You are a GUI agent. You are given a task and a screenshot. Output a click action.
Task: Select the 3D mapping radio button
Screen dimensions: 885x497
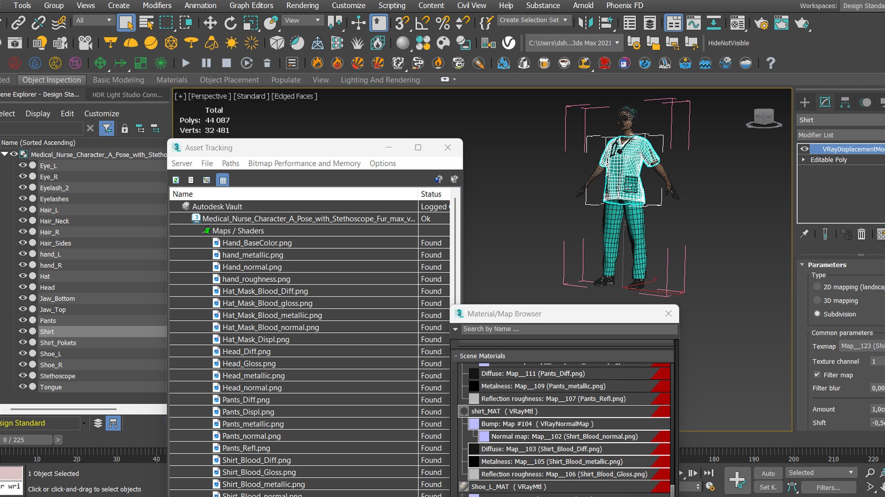point(817,301)
